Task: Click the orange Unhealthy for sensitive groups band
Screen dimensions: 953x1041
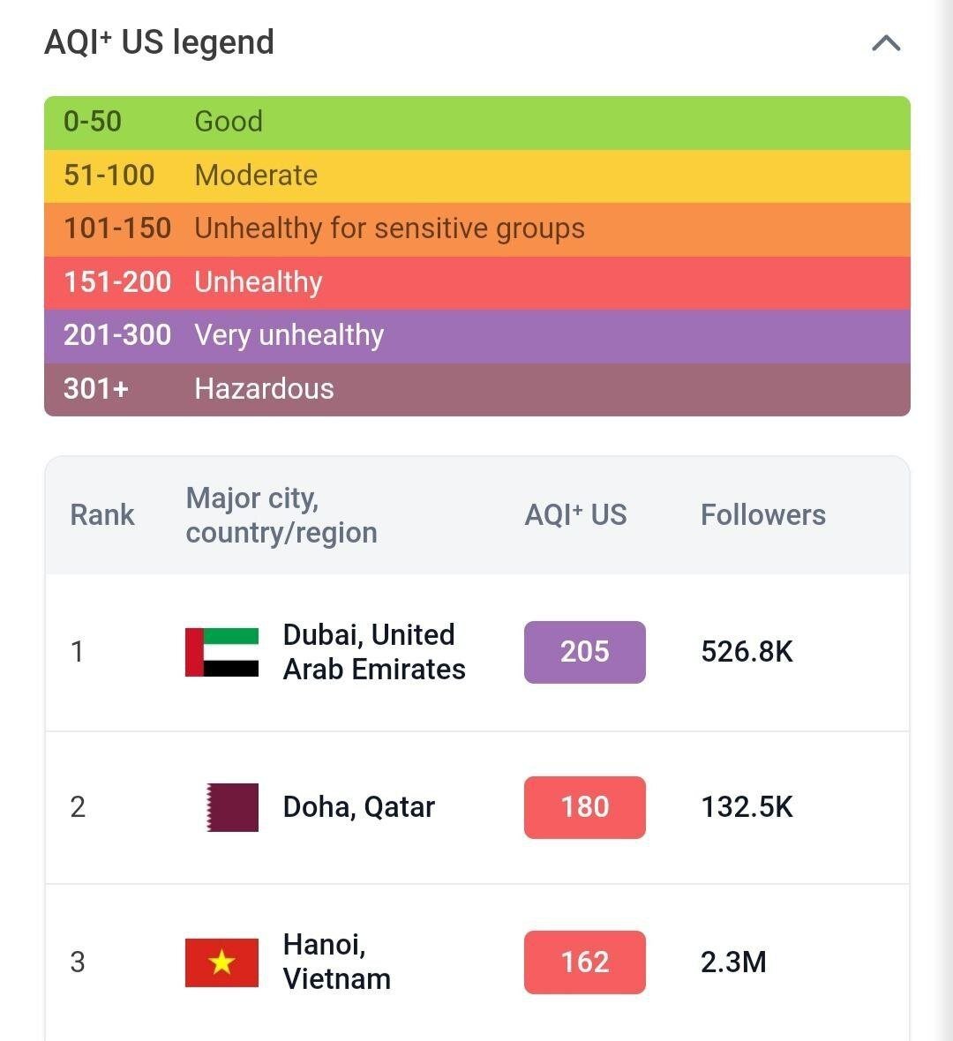Action: 476,229
